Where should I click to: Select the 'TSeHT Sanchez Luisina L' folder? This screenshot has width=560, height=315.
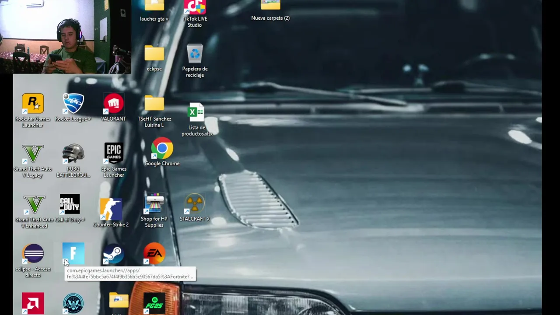pos(154,104)
